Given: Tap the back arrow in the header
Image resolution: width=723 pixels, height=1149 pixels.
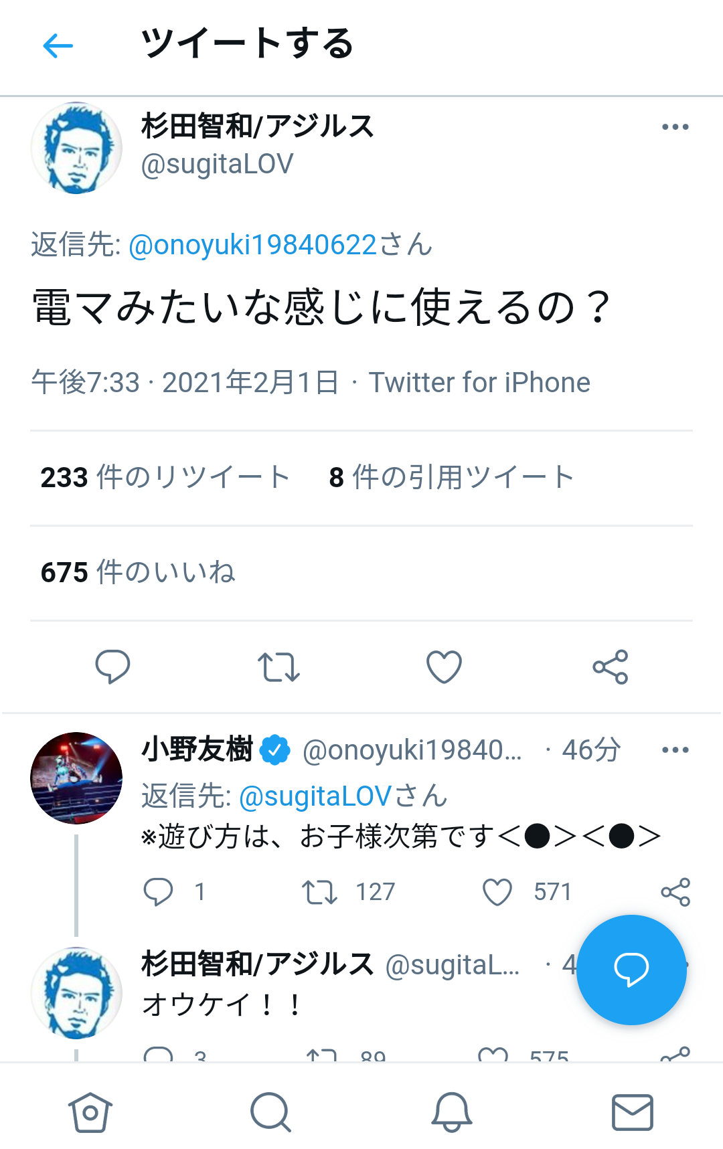Looking at the screenshot, I should pos(58,46).
